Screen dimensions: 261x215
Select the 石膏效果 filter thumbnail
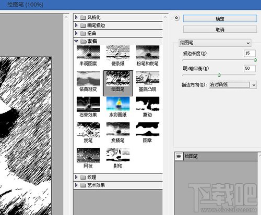[88, 104]
